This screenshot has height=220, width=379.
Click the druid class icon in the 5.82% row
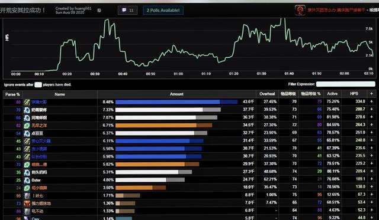pyautogui.click(x=27, y=165)
